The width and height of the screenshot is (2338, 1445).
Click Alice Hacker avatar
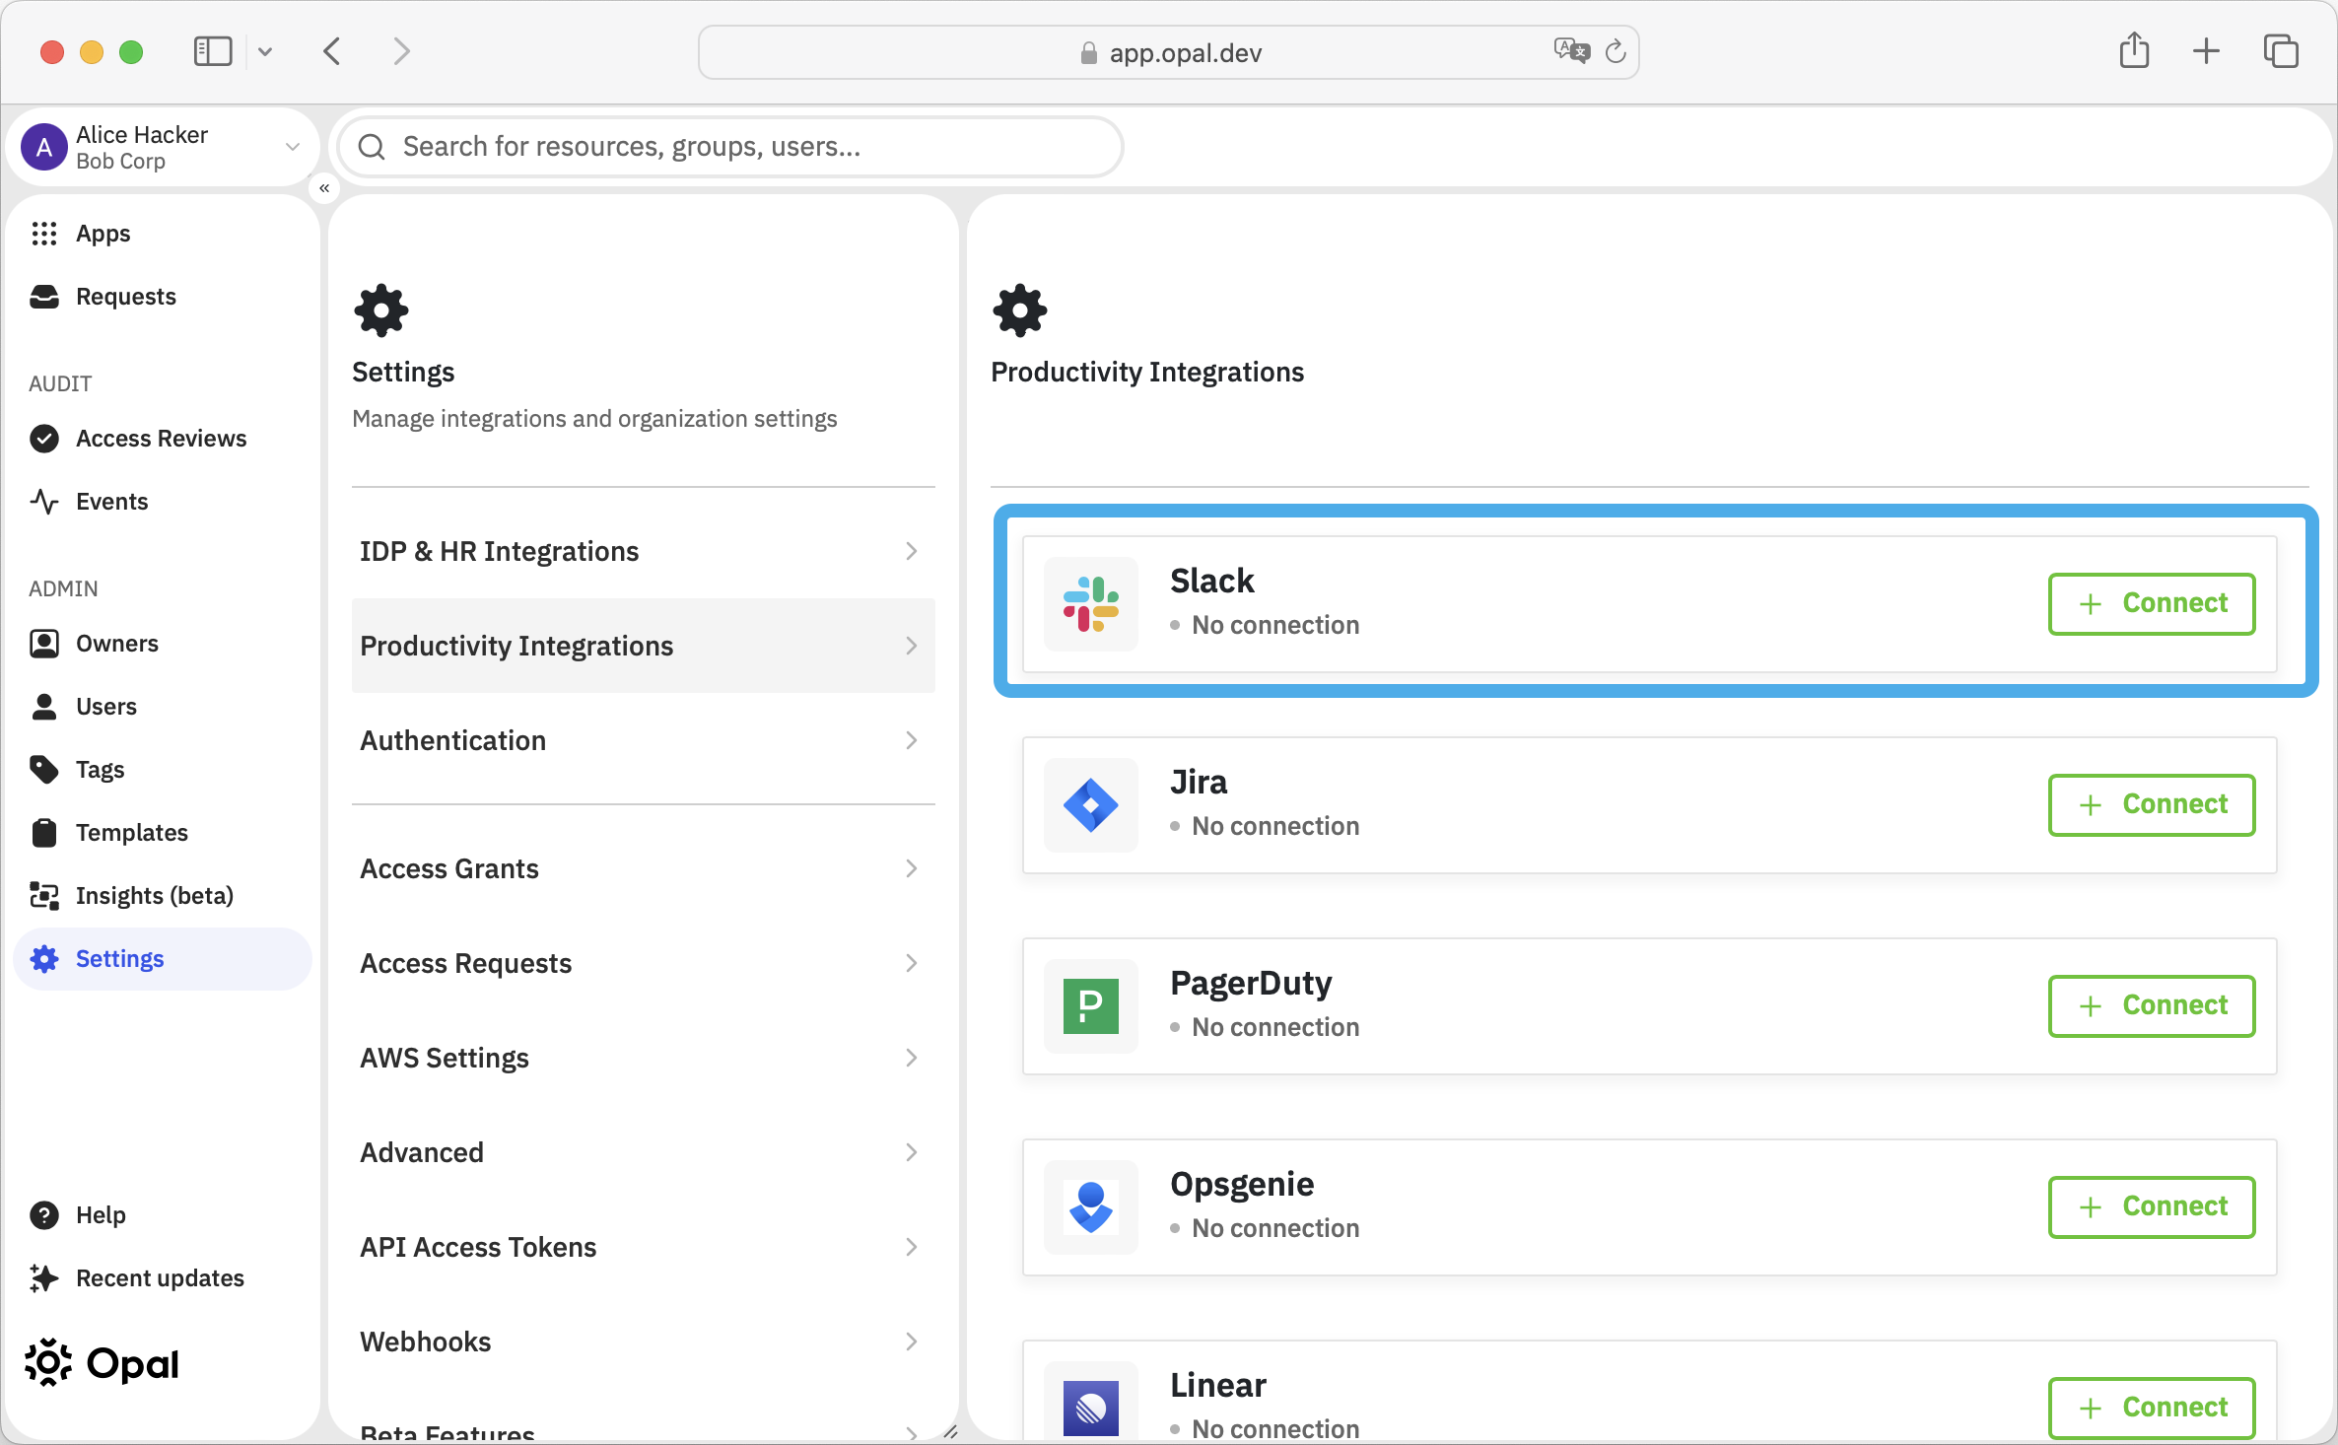[x=44, y=148]
